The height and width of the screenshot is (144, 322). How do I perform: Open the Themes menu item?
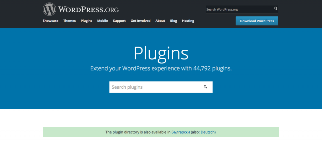click(x=69, y=21)
